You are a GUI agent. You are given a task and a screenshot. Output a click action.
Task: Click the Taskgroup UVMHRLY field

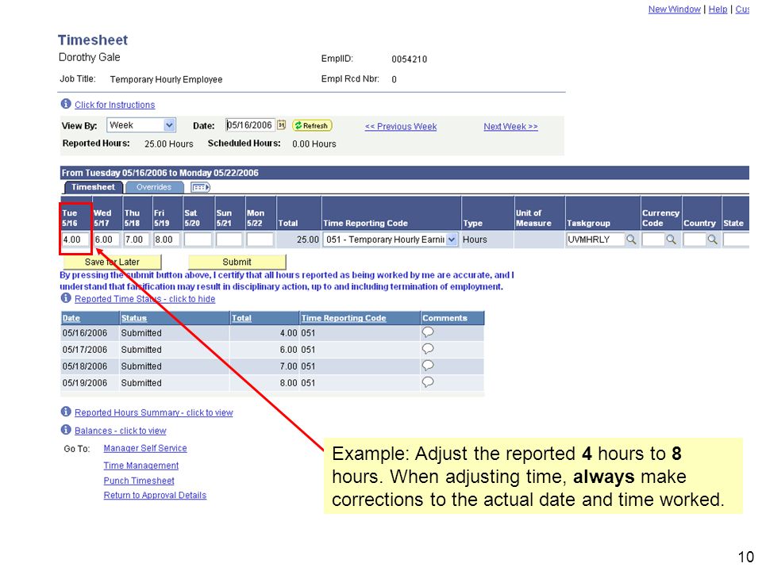coord(595,240)
